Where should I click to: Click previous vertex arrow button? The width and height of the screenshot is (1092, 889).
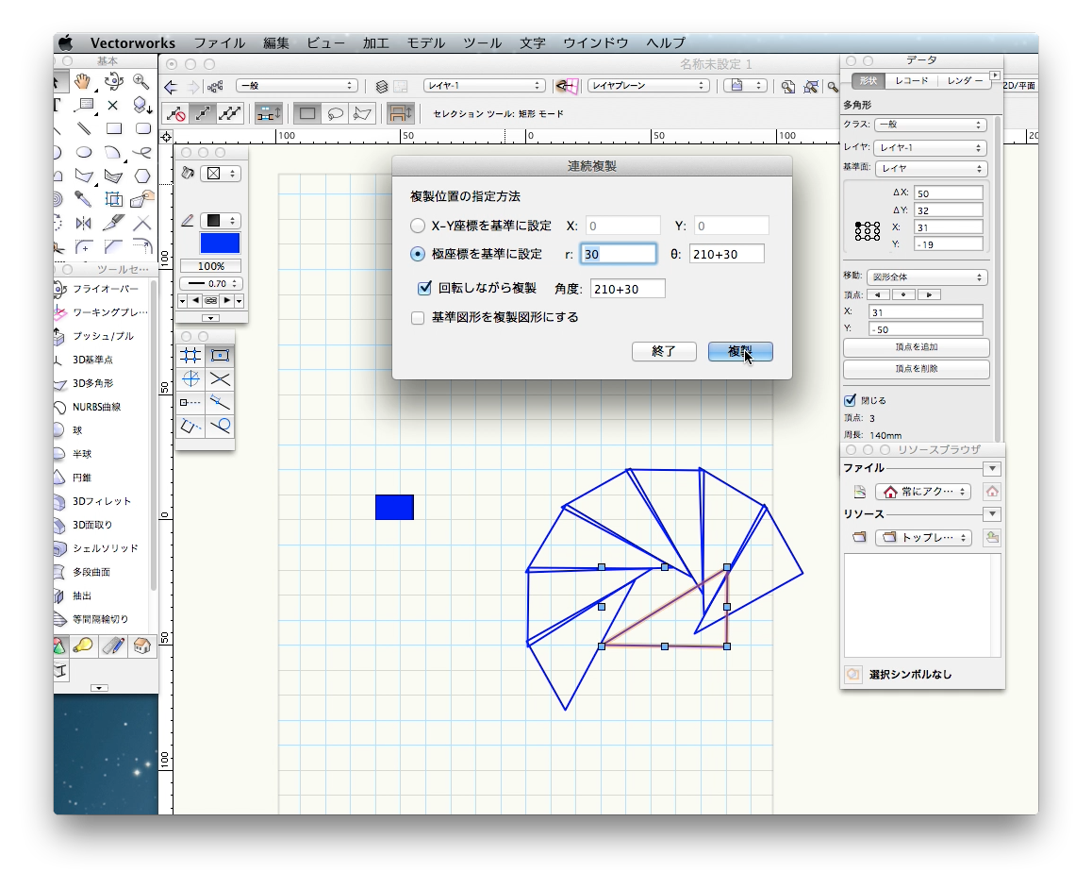point(878,294)
